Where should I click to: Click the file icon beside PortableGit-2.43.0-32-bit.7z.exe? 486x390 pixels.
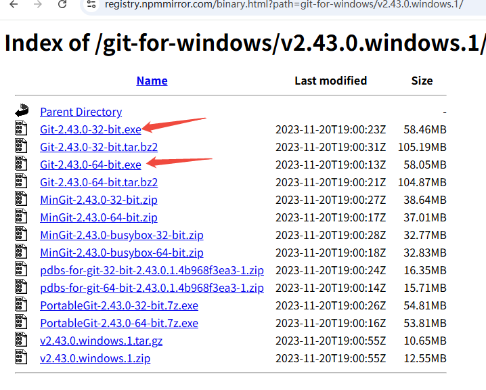(x=21, y=305)
